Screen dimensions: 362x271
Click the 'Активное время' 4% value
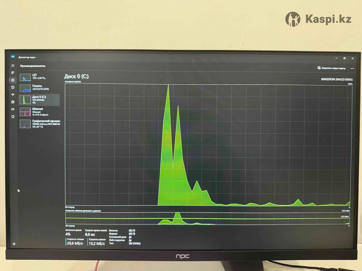click(68, 234)
